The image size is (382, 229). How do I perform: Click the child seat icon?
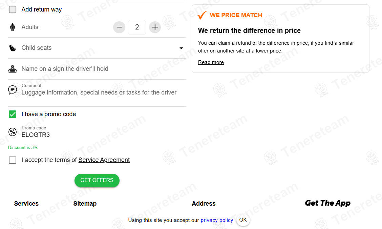[x=13, y=48]
